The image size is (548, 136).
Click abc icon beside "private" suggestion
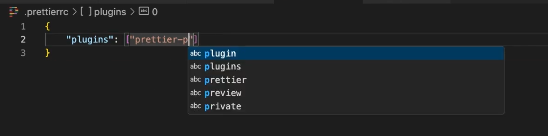[196, 106]
